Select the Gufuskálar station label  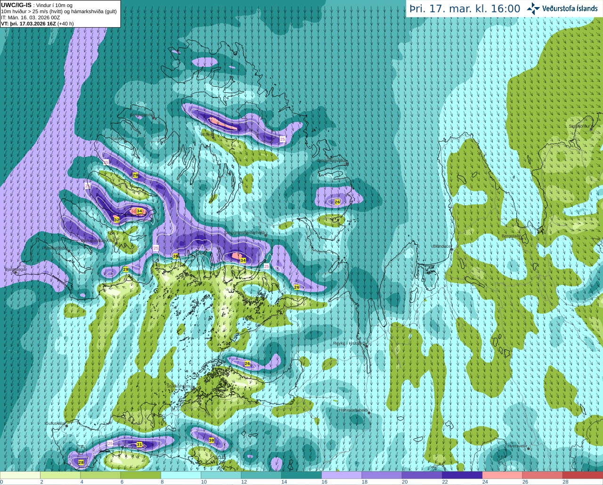[55, 423]
